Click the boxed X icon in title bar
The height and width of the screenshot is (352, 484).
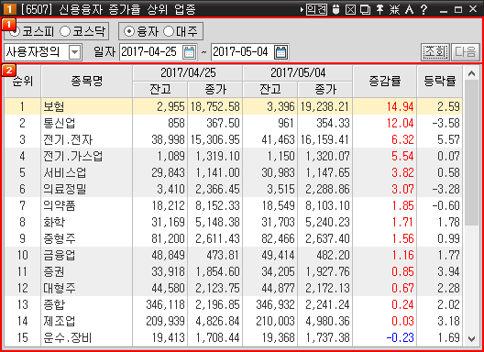pyautogui.click(x=350, y=9)
